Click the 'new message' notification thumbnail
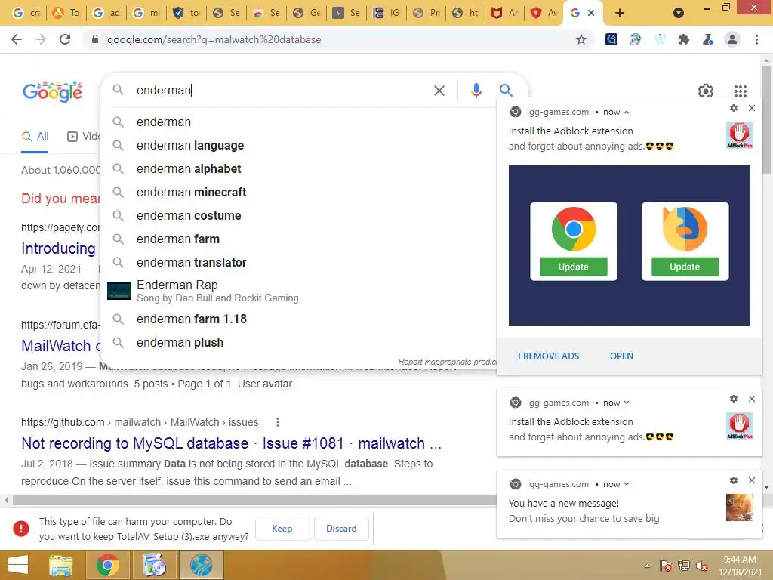 pyautogui.click(x=740, y=507)
